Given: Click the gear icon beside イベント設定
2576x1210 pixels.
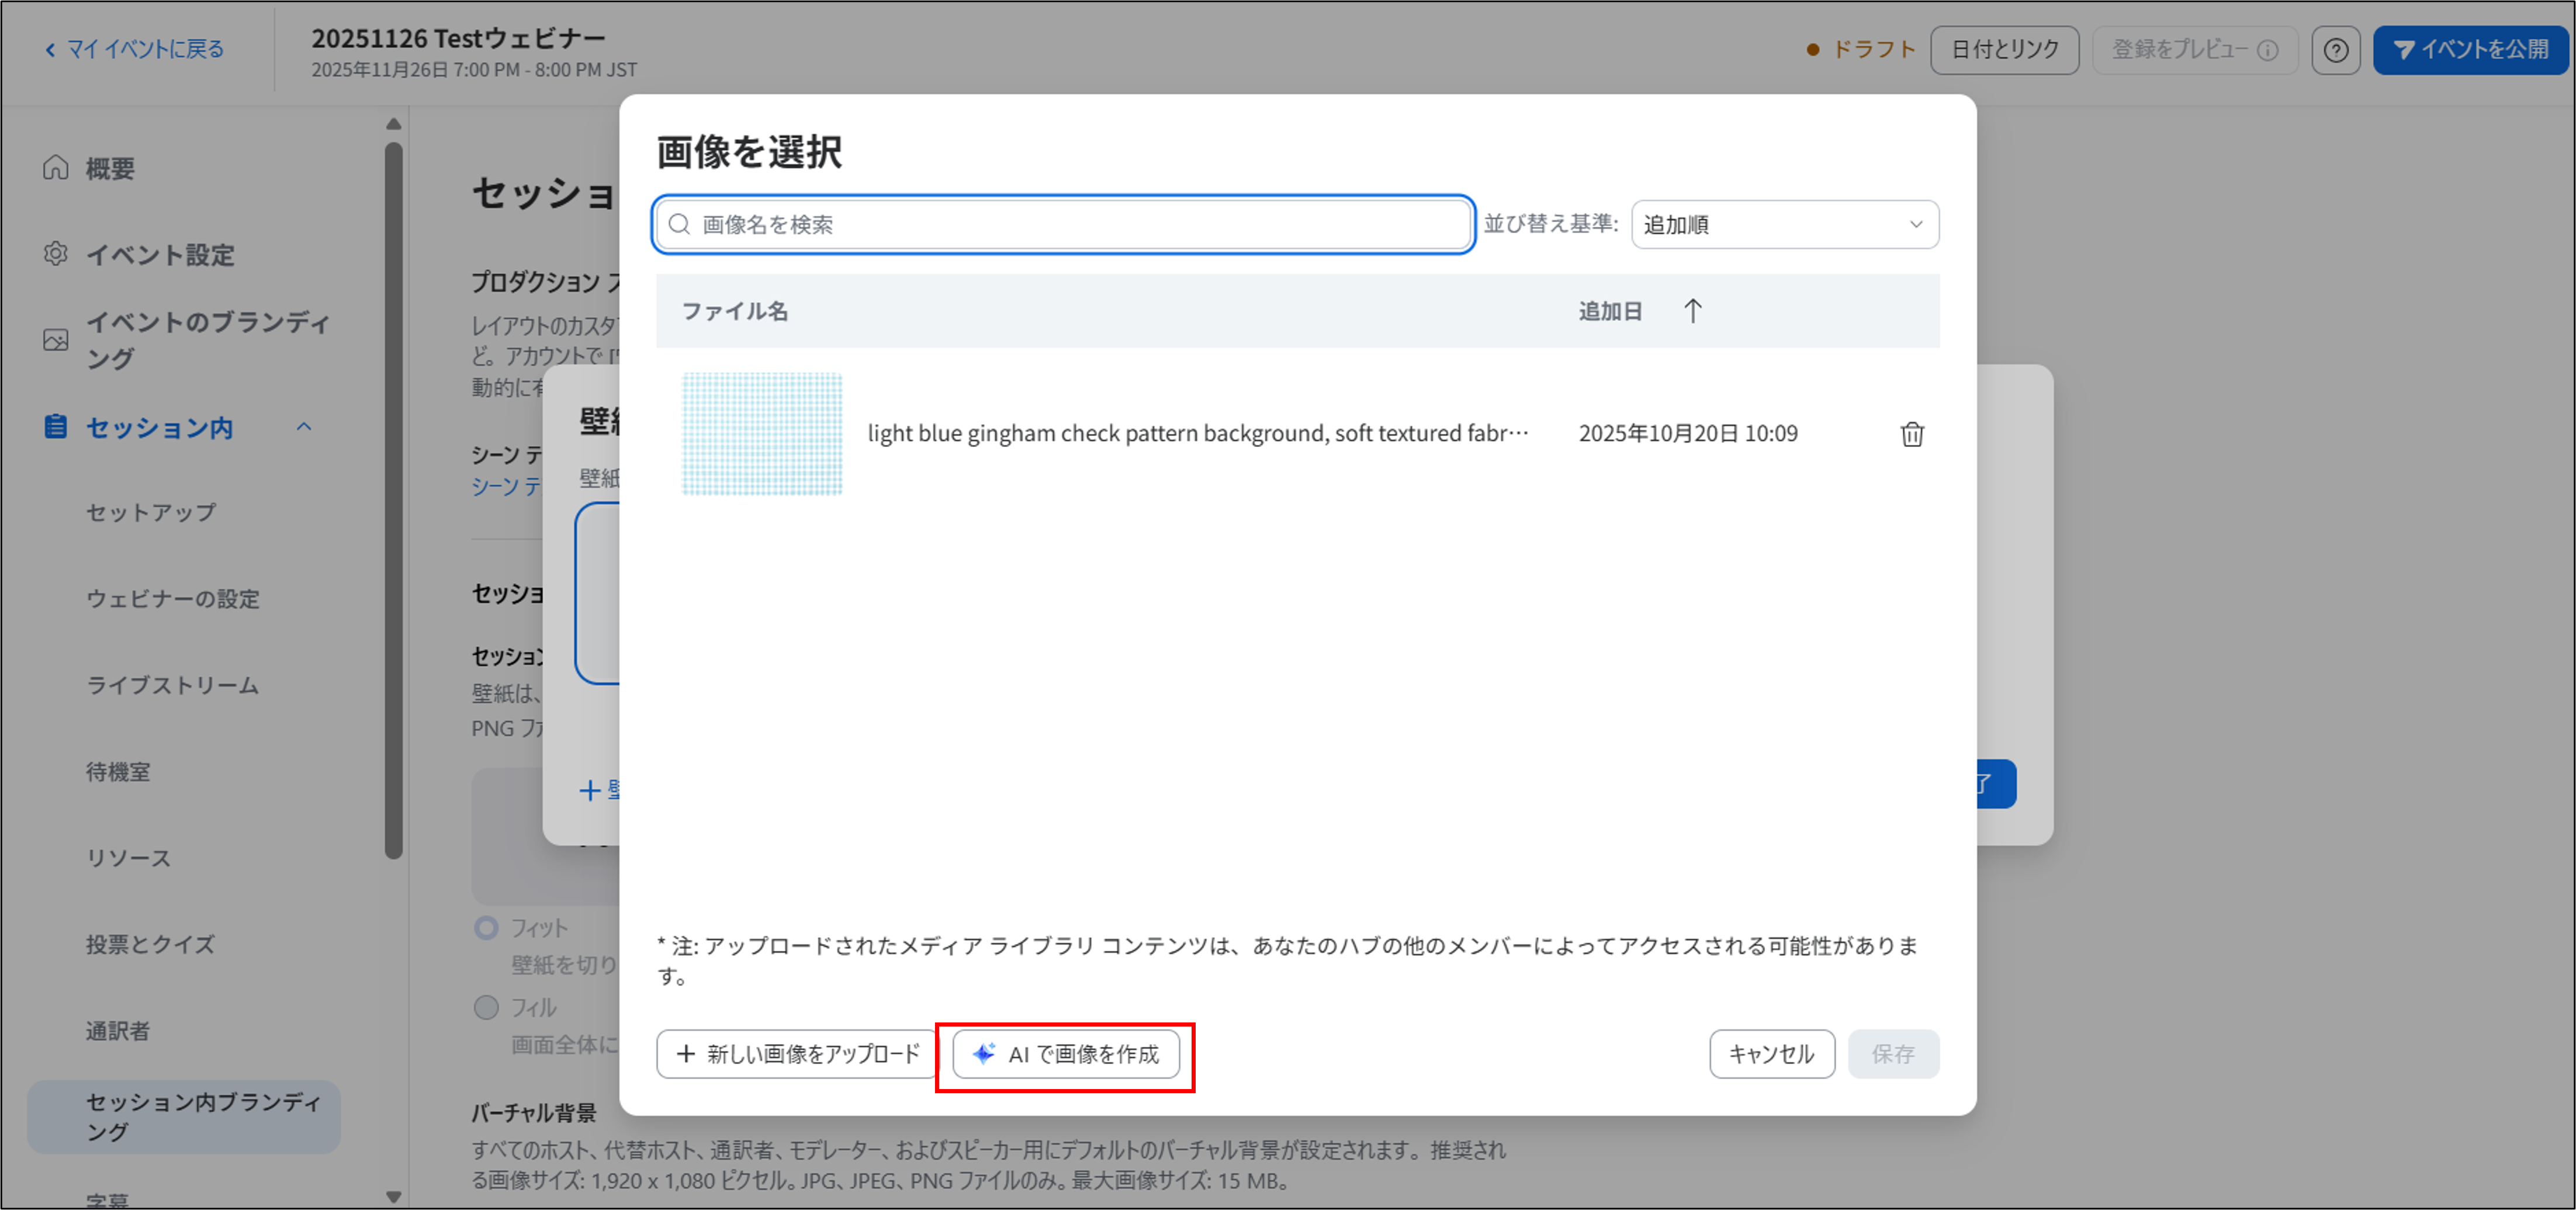Looking at the screenshot, I should coord(56,254).
